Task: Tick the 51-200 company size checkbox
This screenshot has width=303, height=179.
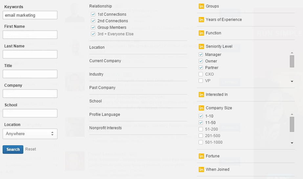Action: [201, 129]
